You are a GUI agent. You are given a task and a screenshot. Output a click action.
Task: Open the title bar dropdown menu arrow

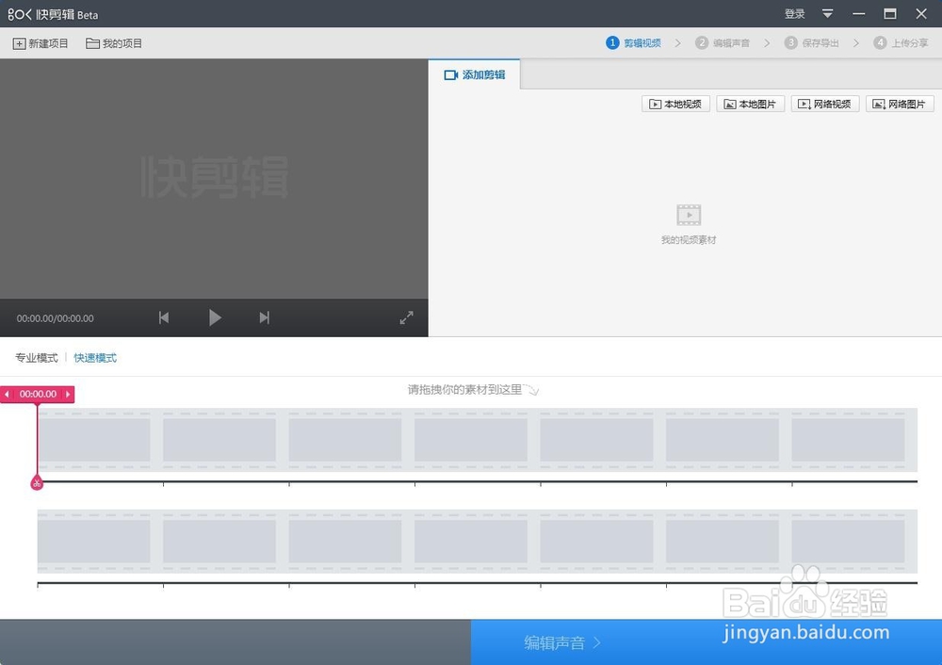point(827,13)
